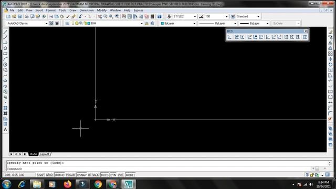Click the MODEL button in status bar

point(130,175)
